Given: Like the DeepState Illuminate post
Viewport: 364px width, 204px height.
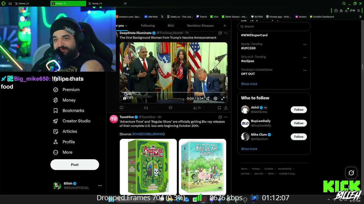Looking at the screenshot, I should pyautogui.click(x=170, y=108).
